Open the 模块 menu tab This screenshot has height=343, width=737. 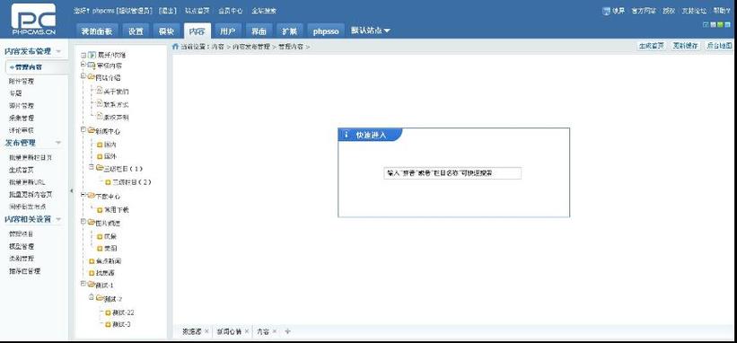click(x=166, y=31)
